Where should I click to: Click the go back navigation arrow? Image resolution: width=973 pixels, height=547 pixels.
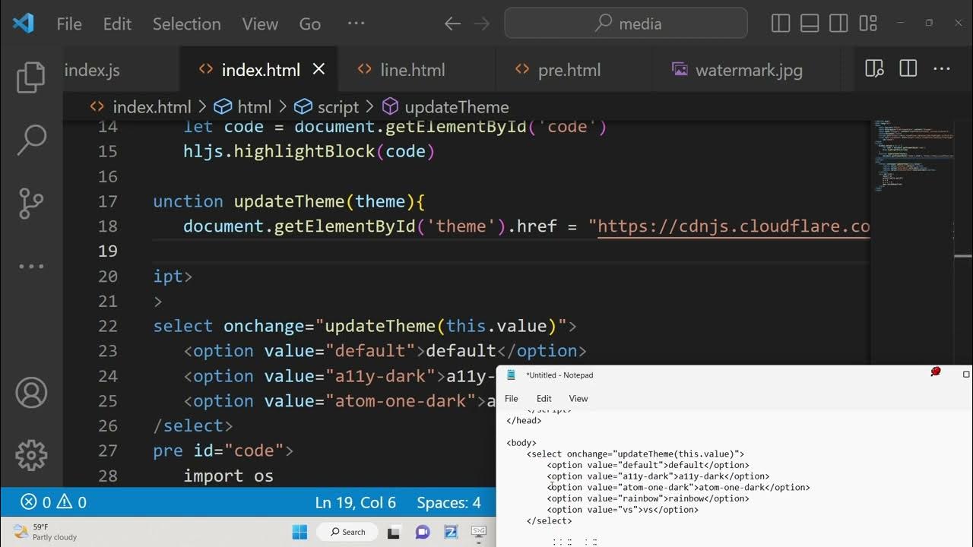coord(452,24)
